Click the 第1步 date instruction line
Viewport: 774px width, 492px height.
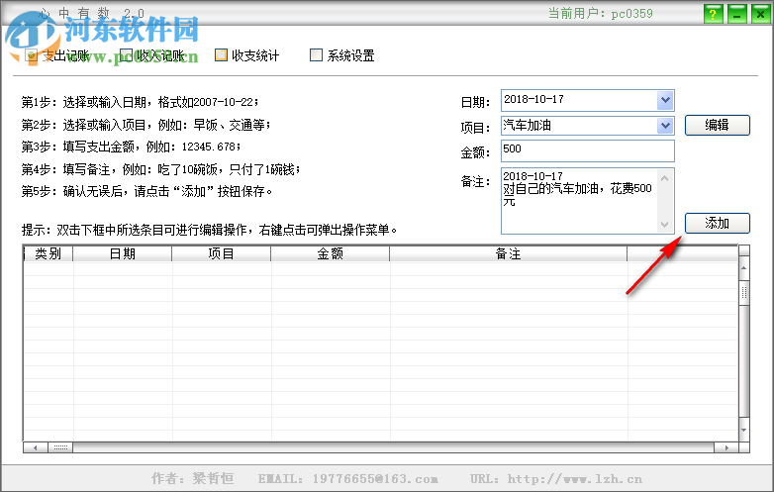coord(140,102)
